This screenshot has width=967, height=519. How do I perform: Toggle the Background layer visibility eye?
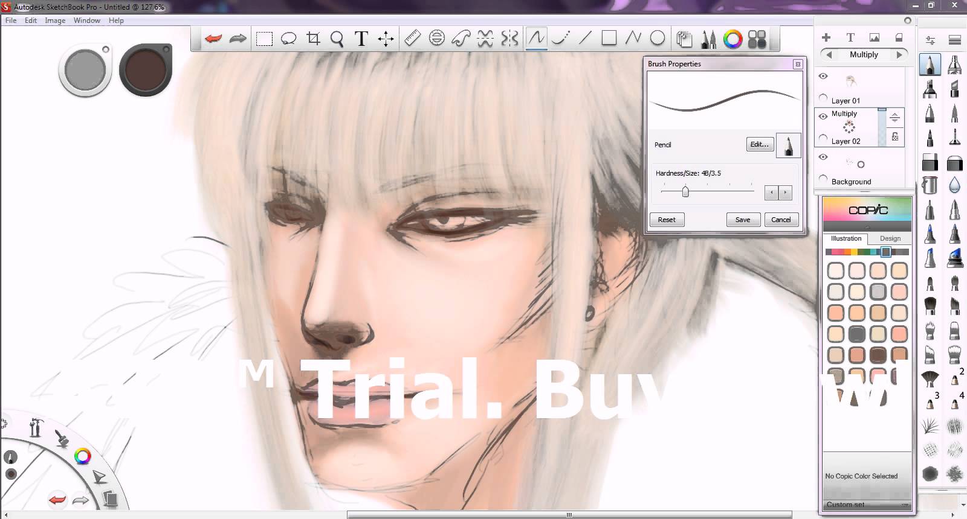[x=823, y=157]
